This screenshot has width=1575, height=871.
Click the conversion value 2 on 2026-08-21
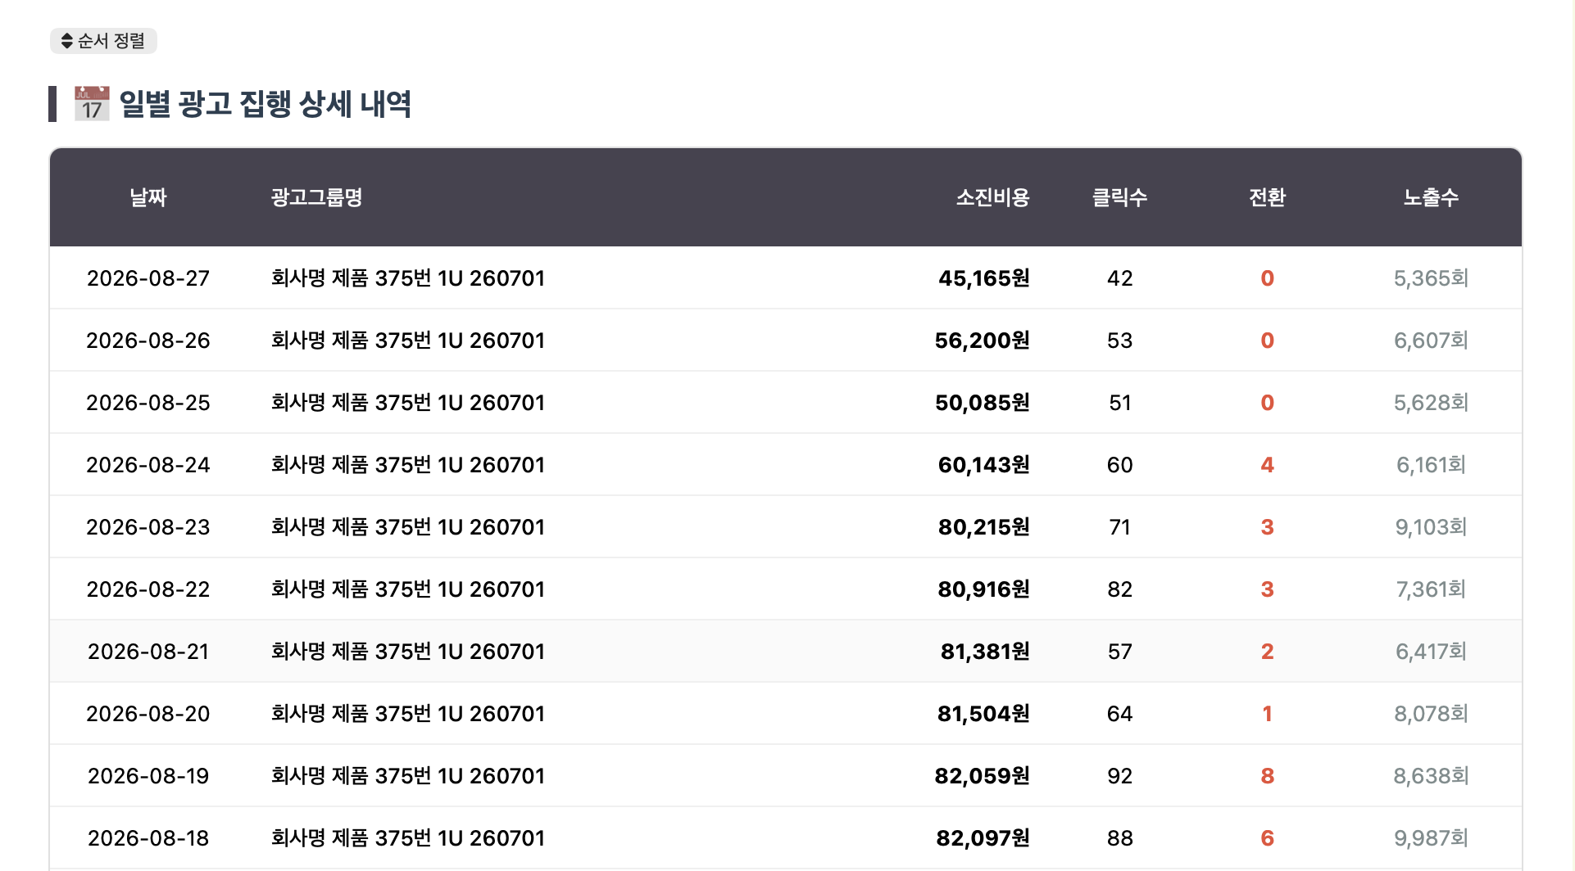pos(1267,652)
